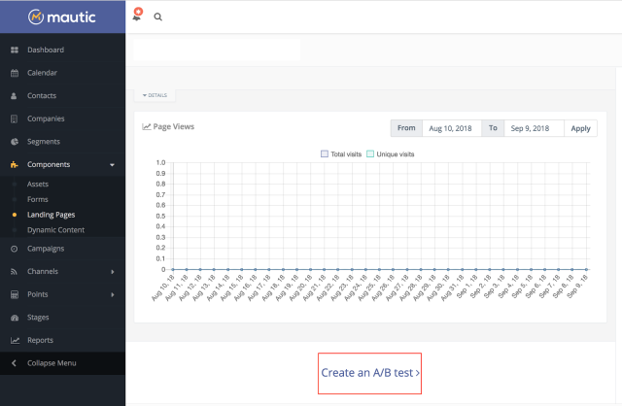Toggle the DETAILS expander tab
This screenshot has height=406, width=622.
(155, 95)
